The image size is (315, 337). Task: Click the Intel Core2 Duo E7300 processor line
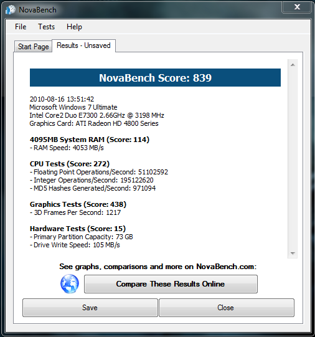click(x=96, y=115)
